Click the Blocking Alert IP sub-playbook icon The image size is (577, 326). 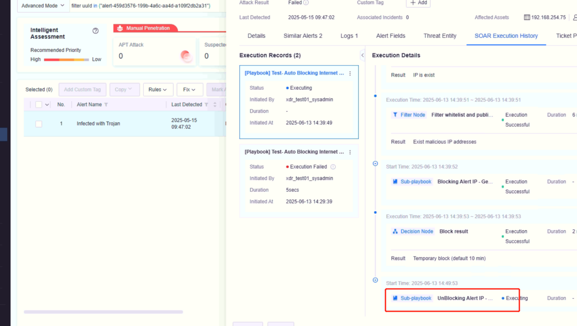(x=395, y=181)
